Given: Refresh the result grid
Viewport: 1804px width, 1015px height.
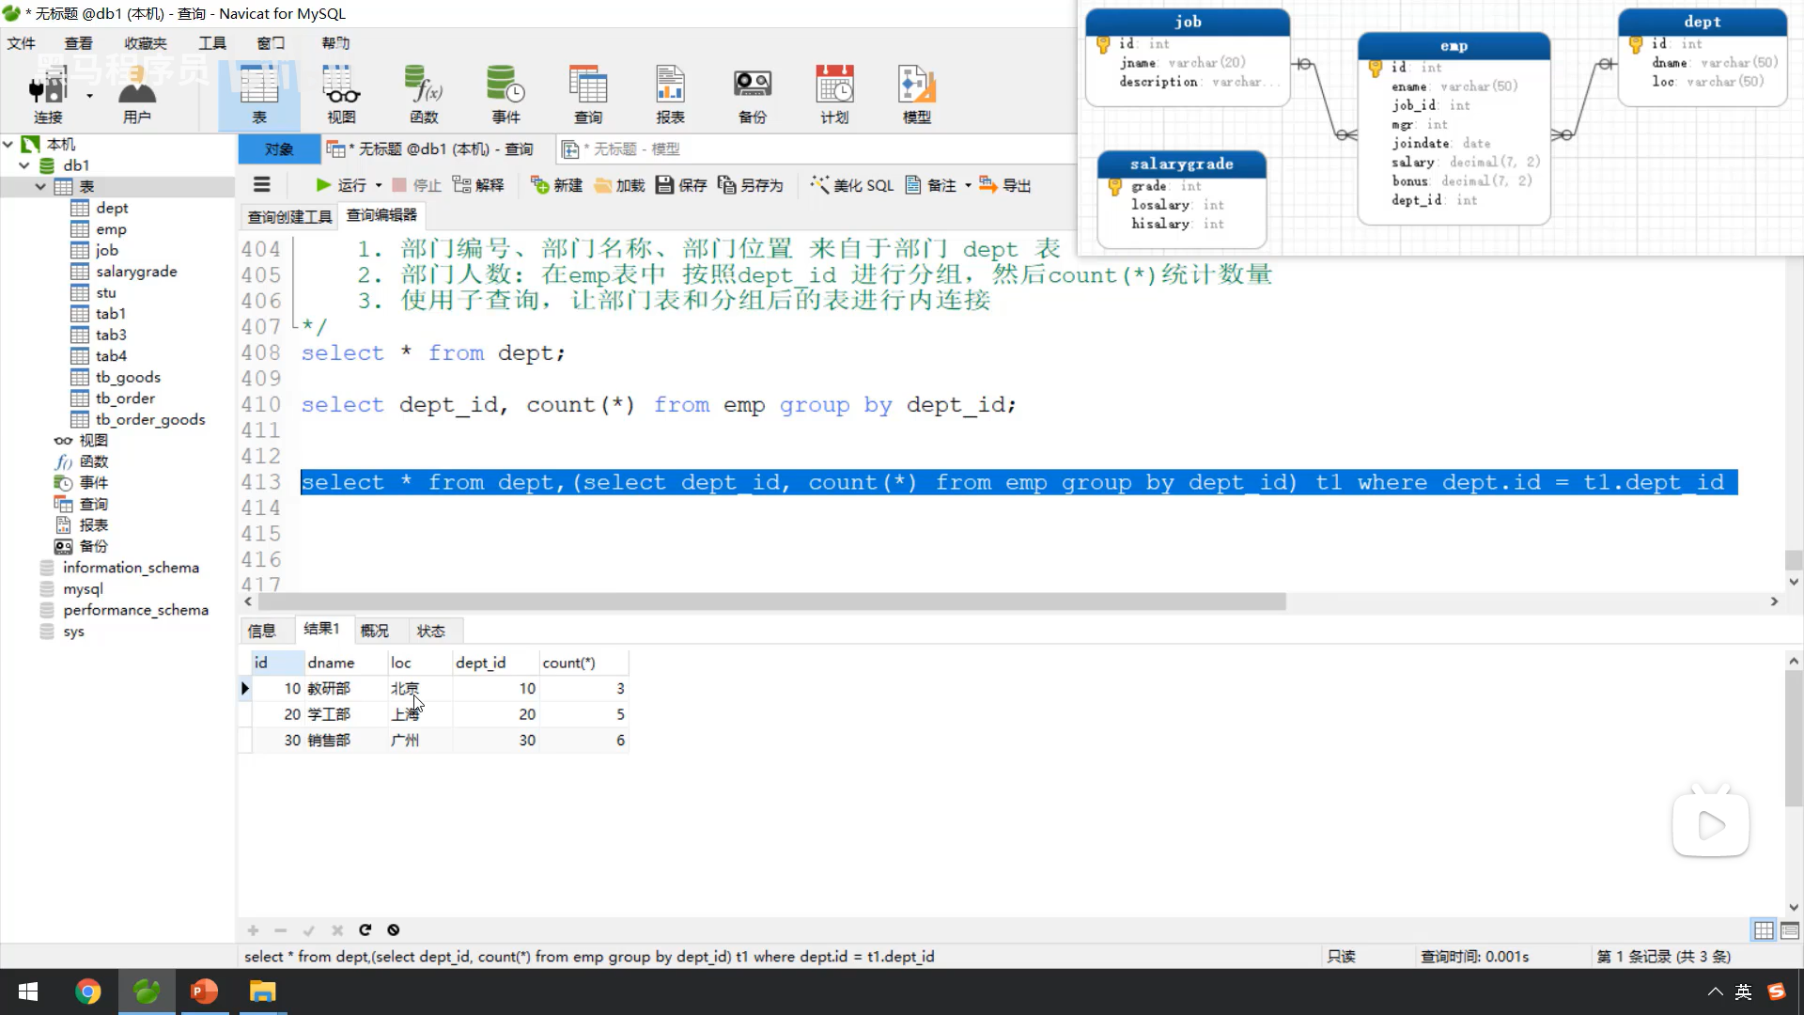Looking at the screenshot, I should (x=365, y=930).
